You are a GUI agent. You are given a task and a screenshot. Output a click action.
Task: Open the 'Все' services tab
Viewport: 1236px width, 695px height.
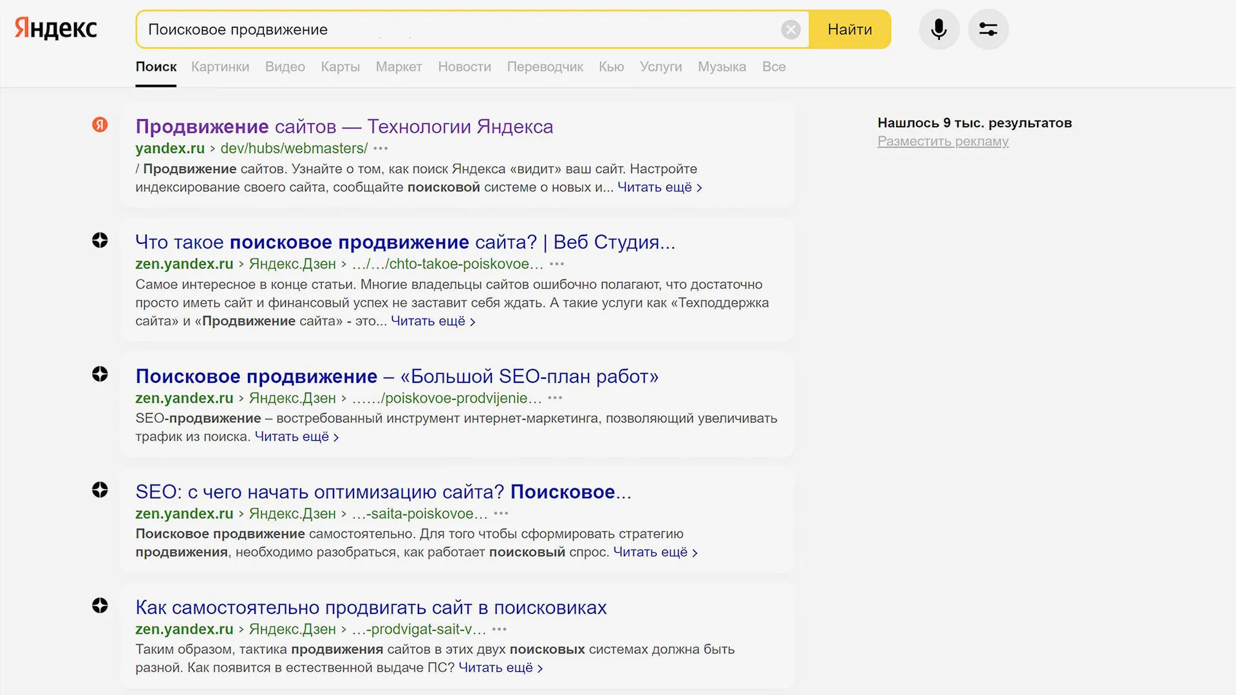tap(773, 67)
